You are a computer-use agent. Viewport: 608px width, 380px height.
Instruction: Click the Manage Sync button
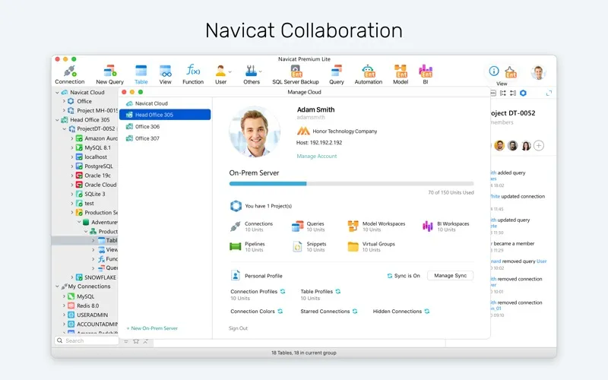click(x=450, y=276)
